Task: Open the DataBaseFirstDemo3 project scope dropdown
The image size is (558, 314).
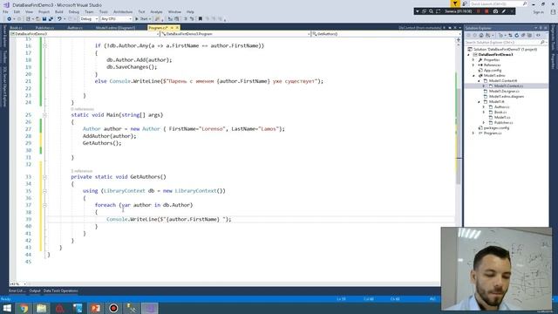Action: click(85, 34)
